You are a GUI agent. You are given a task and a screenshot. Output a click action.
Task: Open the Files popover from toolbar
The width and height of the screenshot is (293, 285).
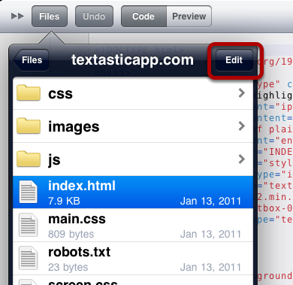[50, 17]
